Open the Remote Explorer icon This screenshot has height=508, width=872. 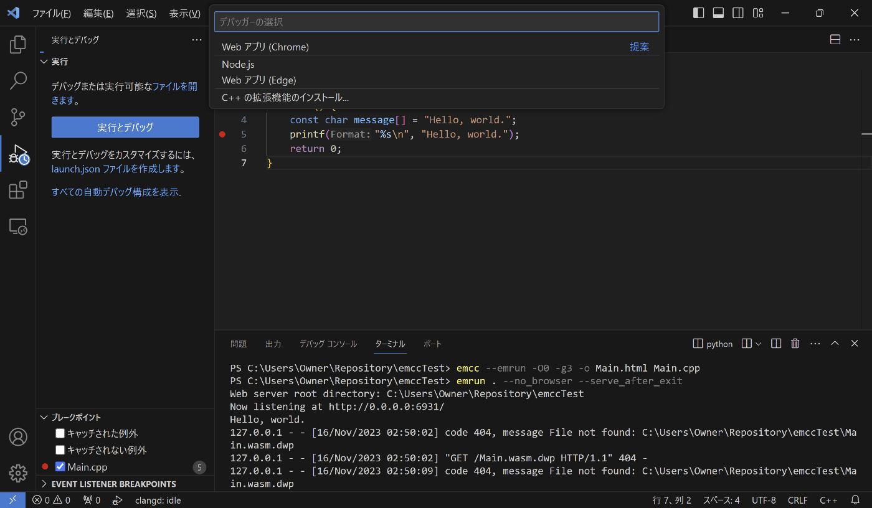click(18, 227)
